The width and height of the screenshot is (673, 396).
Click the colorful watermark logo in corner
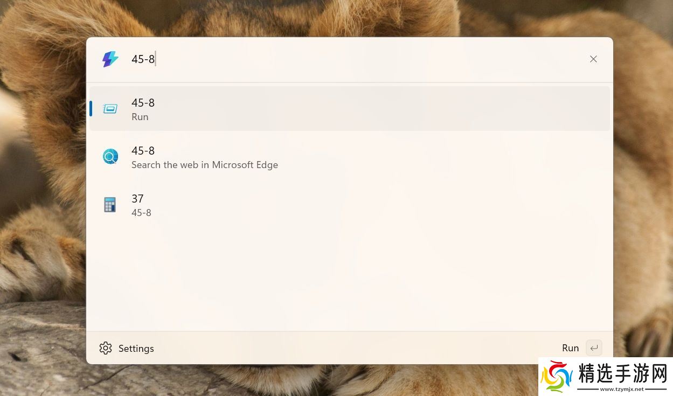(x=557, y=376)
